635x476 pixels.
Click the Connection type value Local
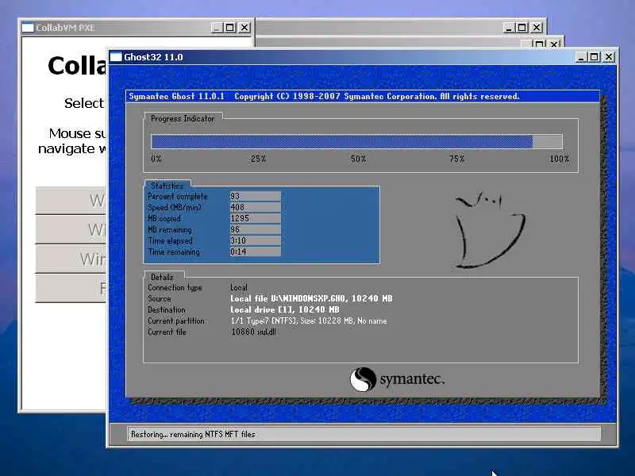point(239,287)
